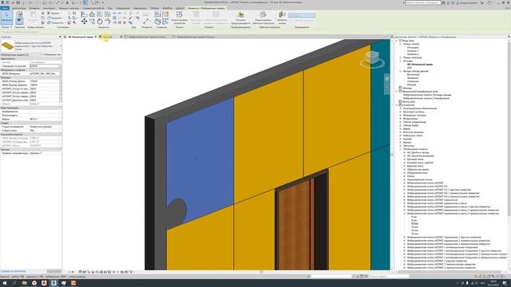Select the 'Легенды' tree item

(x=407, y=88)
